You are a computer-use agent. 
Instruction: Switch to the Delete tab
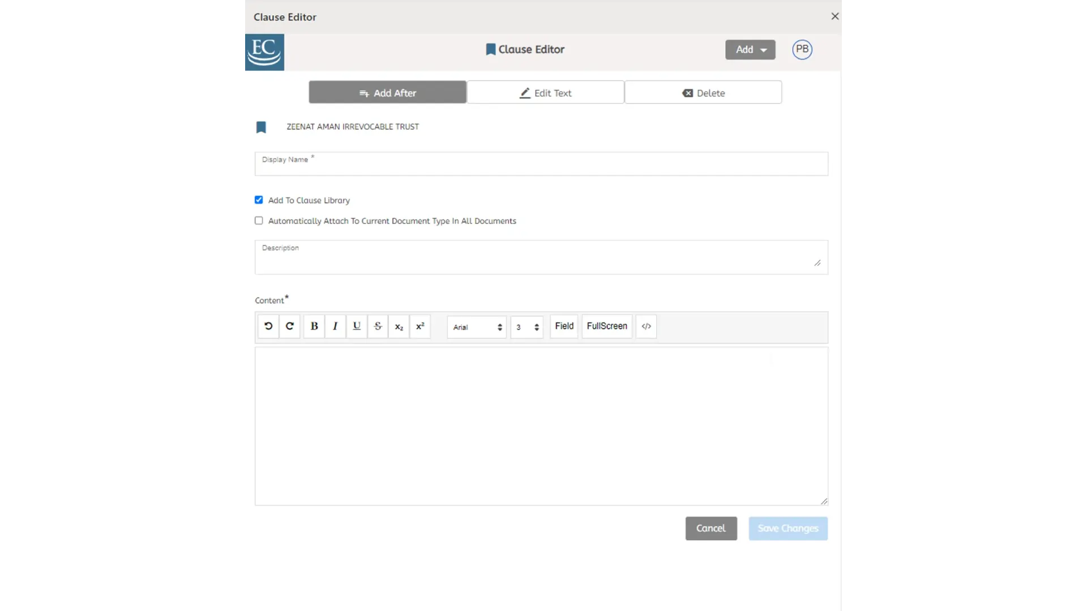tap(703, 93)
